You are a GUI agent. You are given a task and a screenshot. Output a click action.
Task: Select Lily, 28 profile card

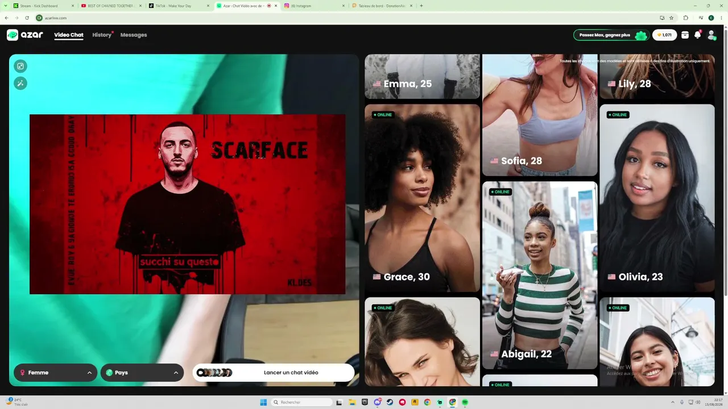657,76
